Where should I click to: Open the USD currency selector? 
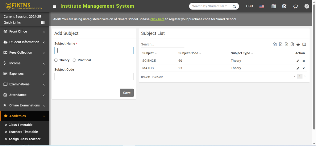(249, 6)
